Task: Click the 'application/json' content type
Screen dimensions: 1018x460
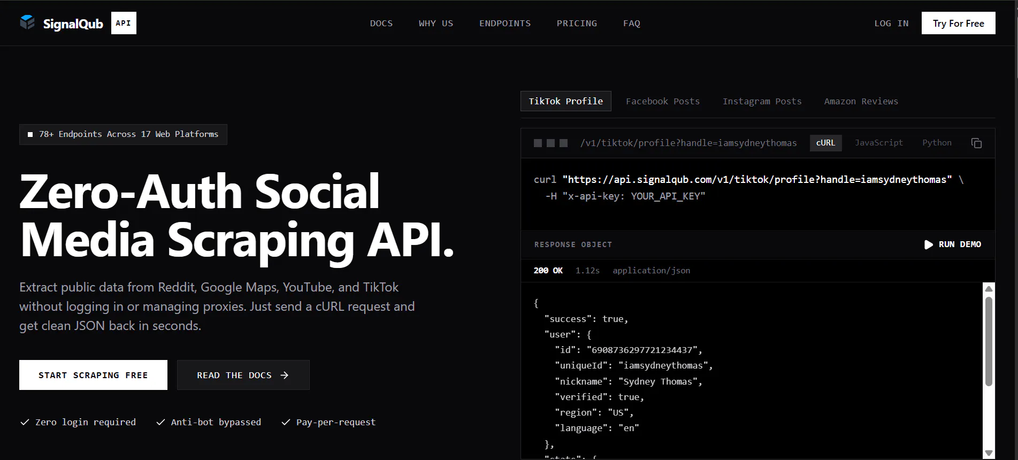Action: (652, 271)
